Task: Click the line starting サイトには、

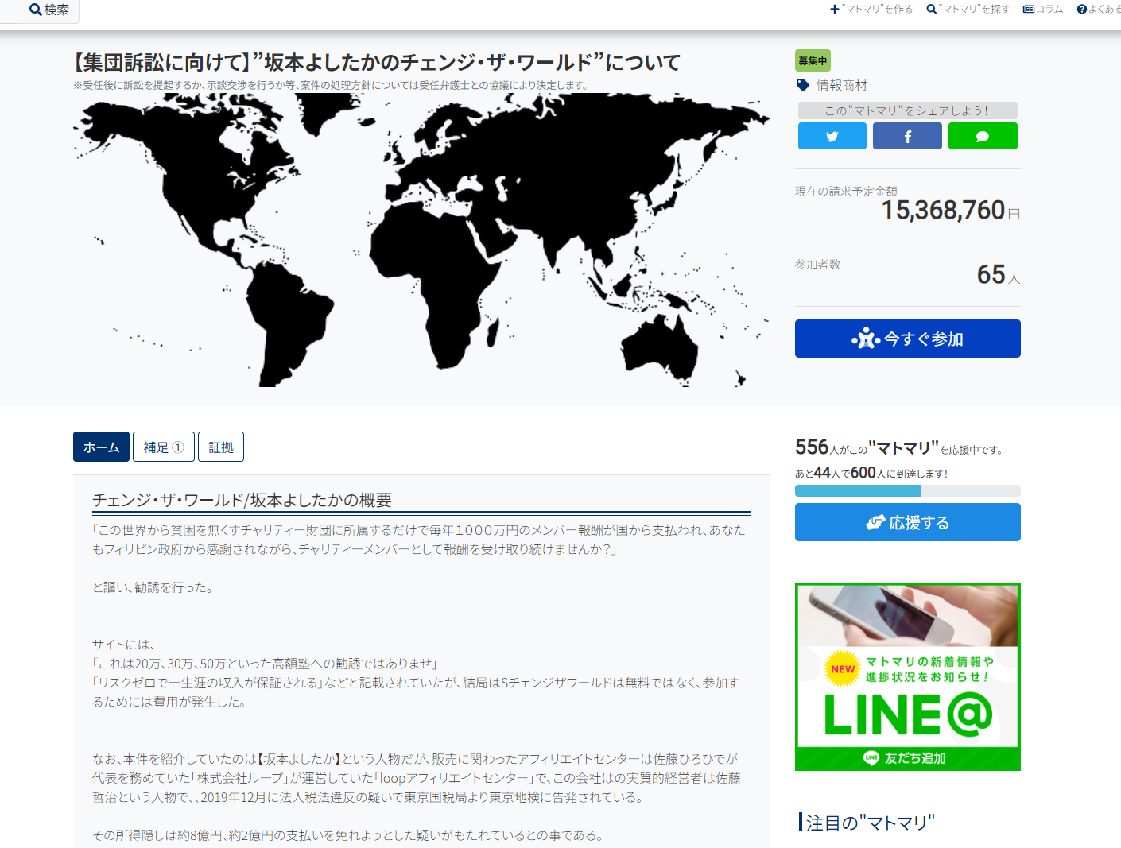Action: (x=124, y=645)
